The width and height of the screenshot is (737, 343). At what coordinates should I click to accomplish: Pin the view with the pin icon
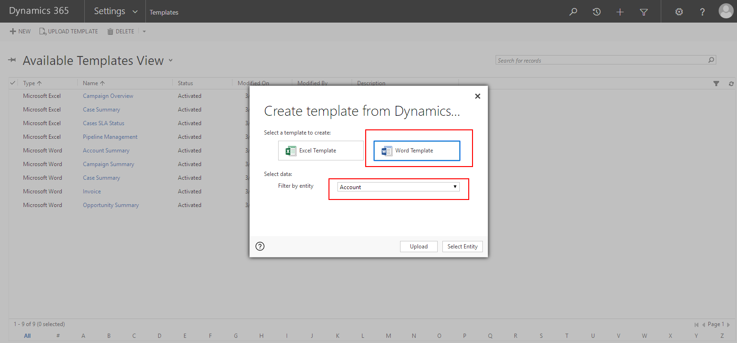tap(13, 60)
